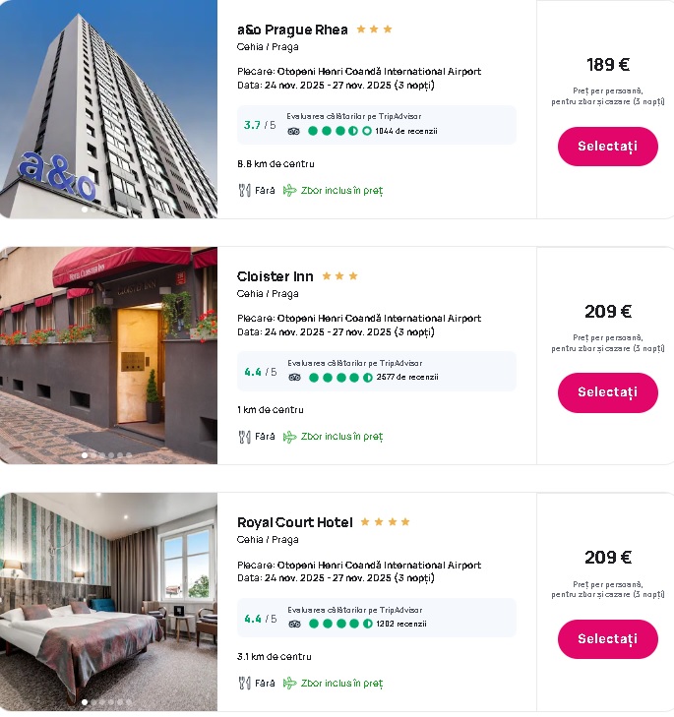Click the meal icon for a&o Prague Rhea
The height and width of the screenshot is (717, 674).
pyautogui.click(x=244, y=190)
